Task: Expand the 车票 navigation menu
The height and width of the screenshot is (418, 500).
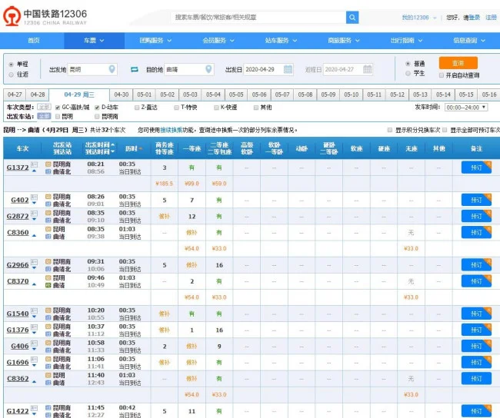Action: click(94, 41)
